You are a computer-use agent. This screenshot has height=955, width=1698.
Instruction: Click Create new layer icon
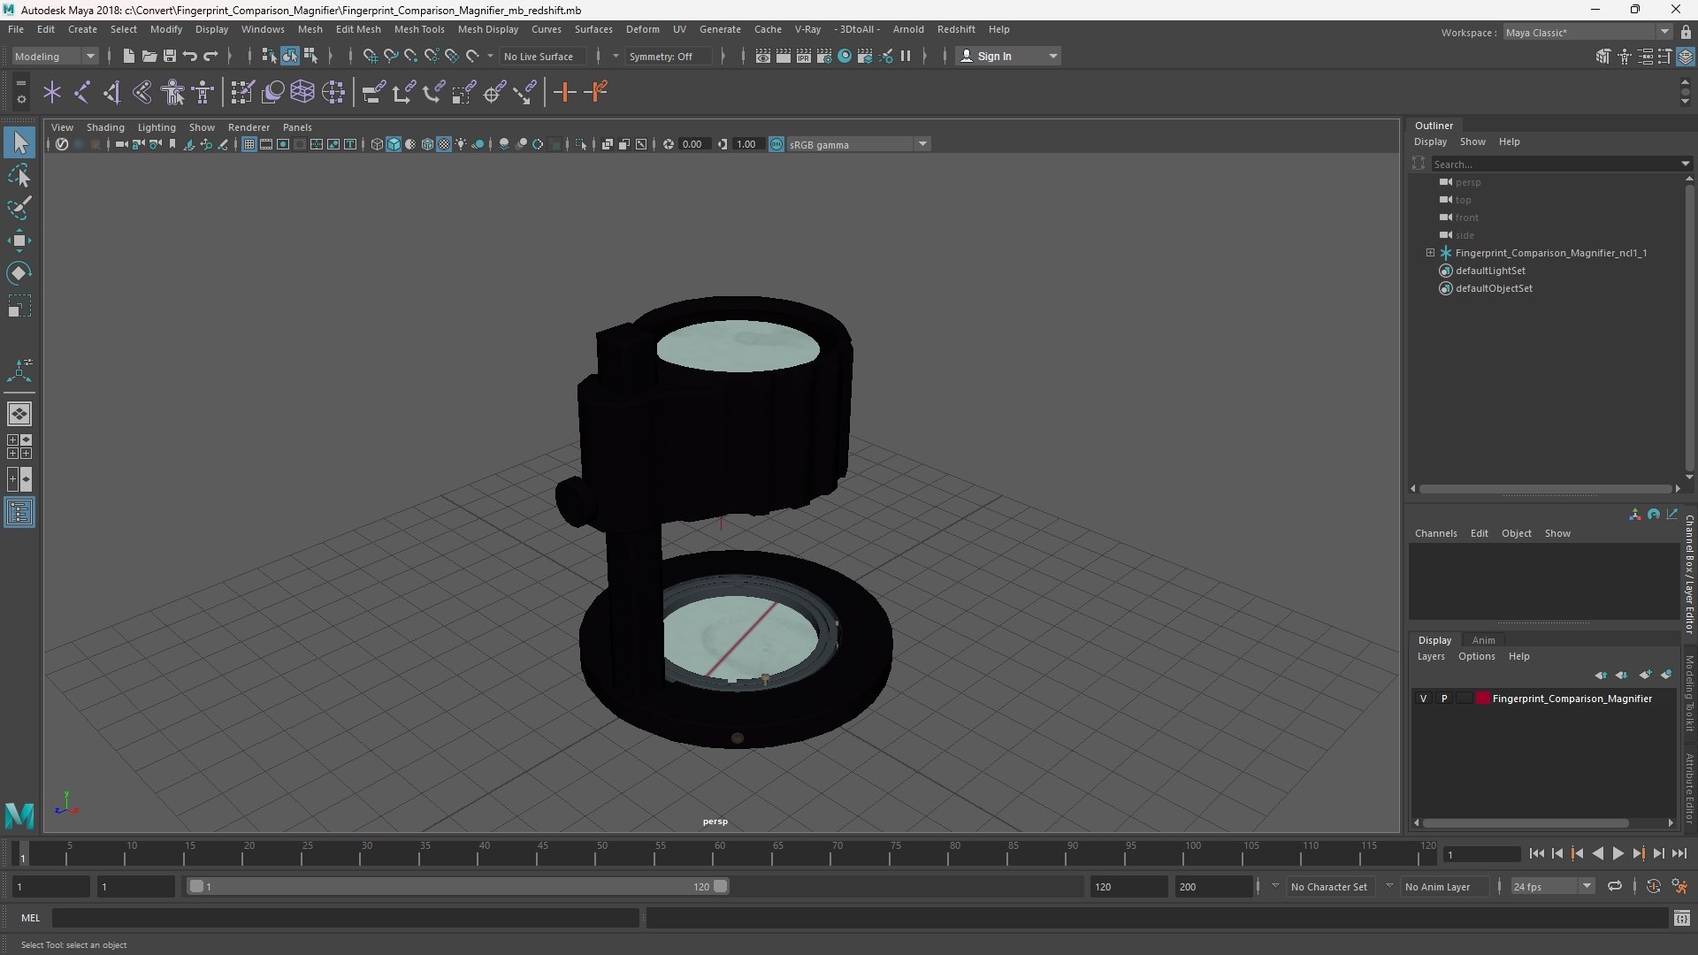pos(1645,675)
